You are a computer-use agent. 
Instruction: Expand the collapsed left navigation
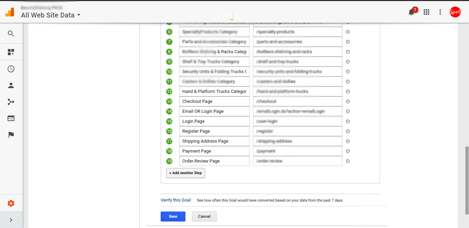click(x=11, y=220)
